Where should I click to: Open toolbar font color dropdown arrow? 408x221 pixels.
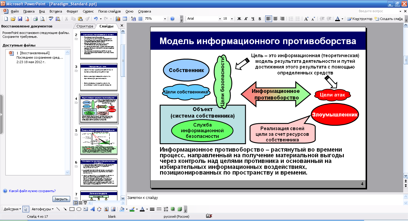[x=343, y=19]
